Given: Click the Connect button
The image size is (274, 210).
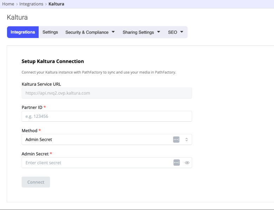Looking at the screenshot, I should pyautogui.click(x=36, y=182).
